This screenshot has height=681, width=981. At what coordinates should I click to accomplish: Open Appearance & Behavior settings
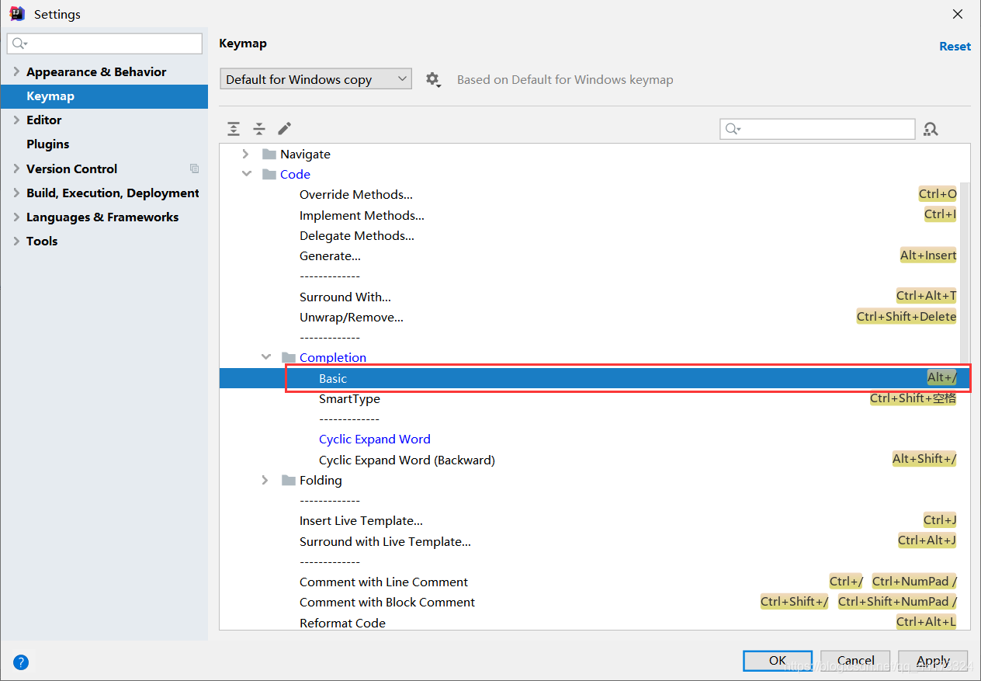coord(96,71)
